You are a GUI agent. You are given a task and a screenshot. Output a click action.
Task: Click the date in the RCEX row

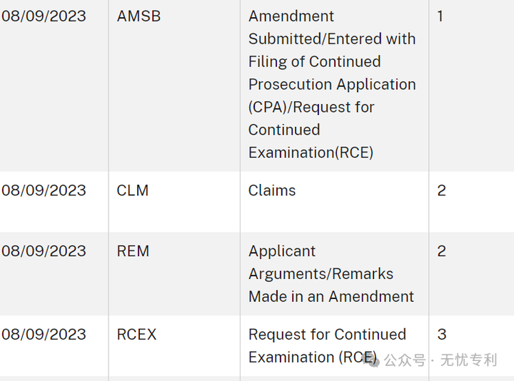[x=44, y=335]
